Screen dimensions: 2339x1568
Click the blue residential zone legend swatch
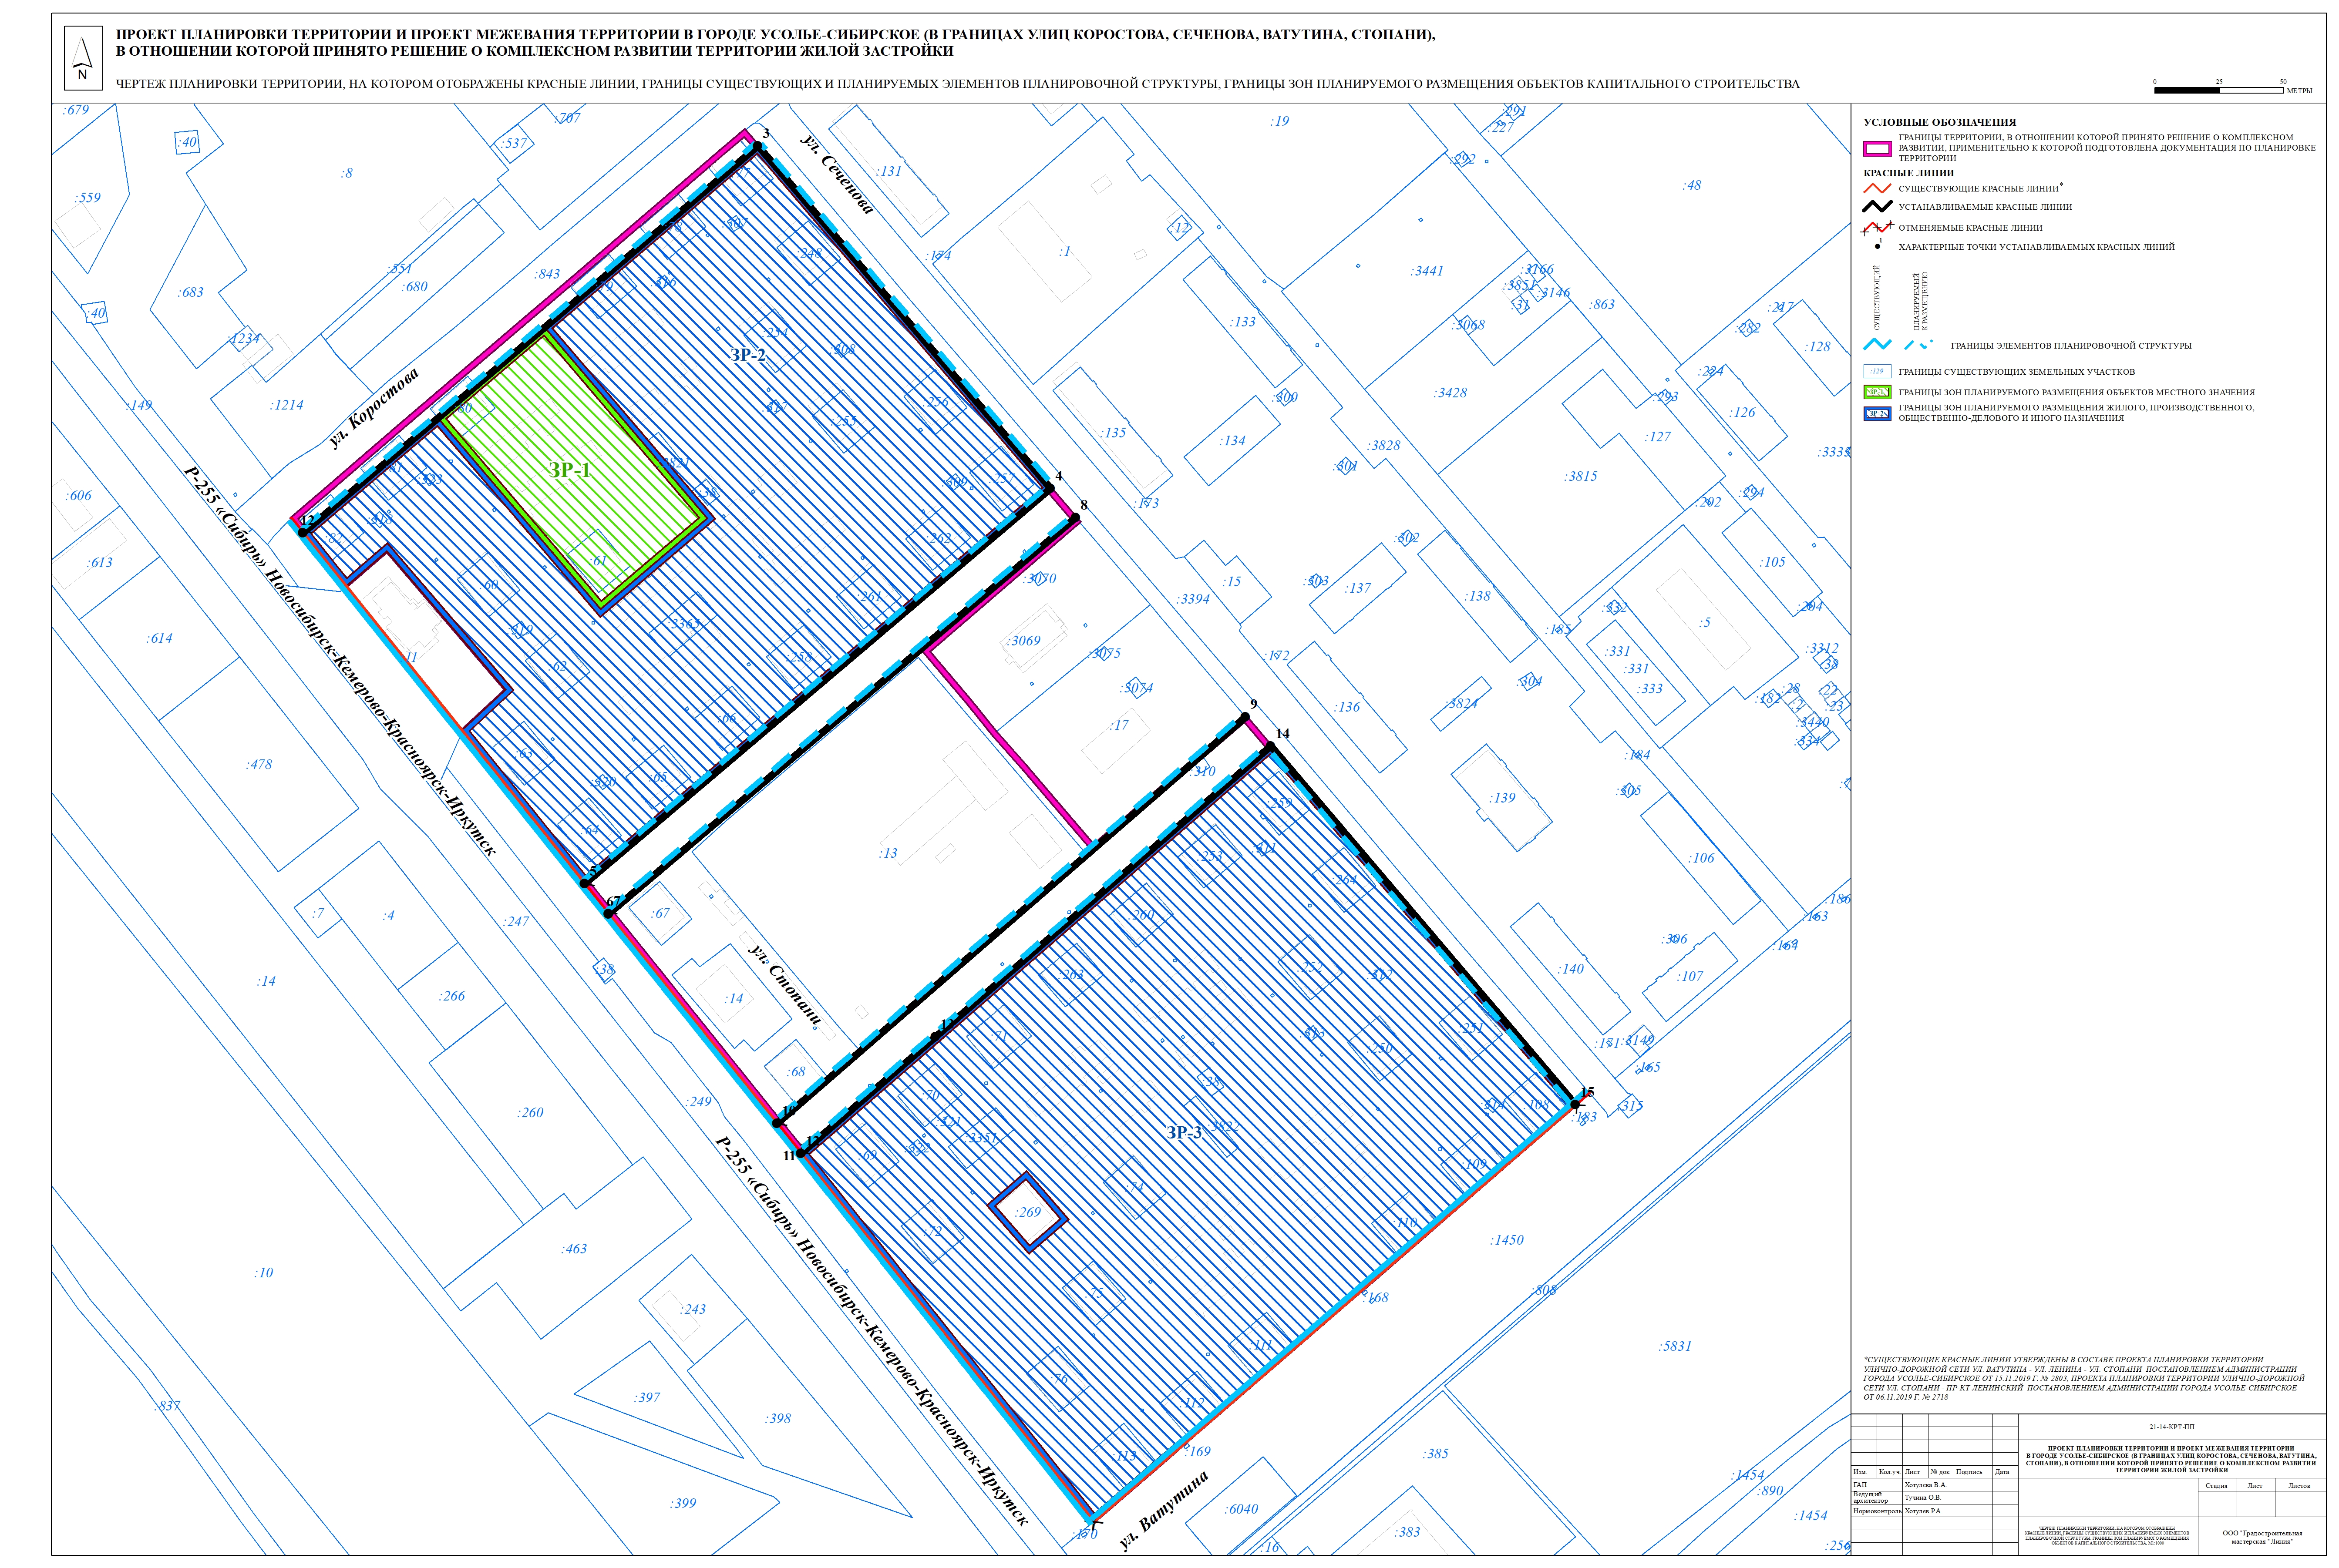1877,413
